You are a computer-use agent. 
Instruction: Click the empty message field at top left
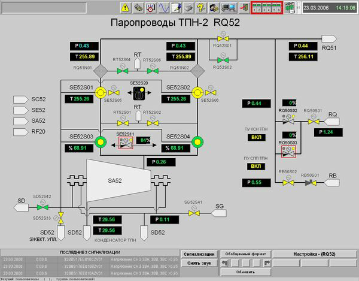[44, 8]
